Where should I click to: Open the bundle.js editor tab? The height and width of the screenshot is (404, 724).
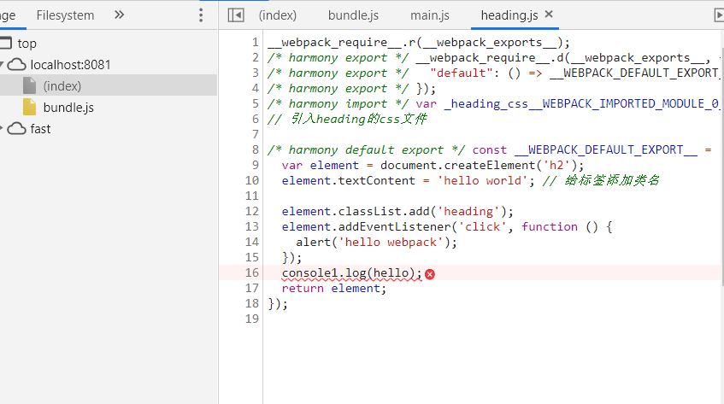pos(353,15)
